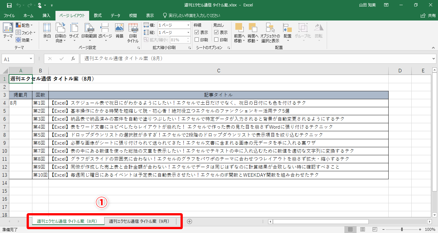The width and height of the screenshot is (438, 233).
Task: Click the Undo icon in title bar
Action: pyautogui.click(x=18, y=5)
